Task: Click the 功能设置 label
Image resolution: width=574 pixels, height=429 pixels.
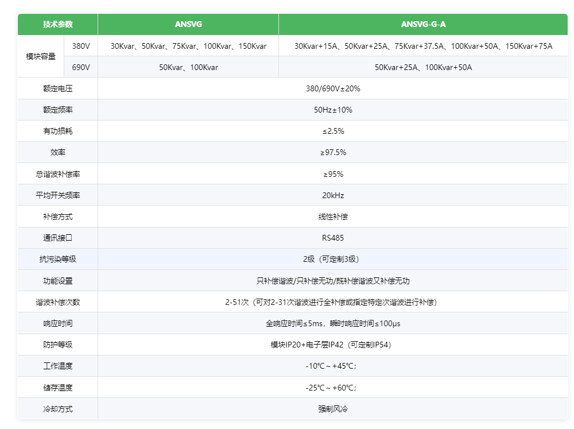Action: coord(58,281)
